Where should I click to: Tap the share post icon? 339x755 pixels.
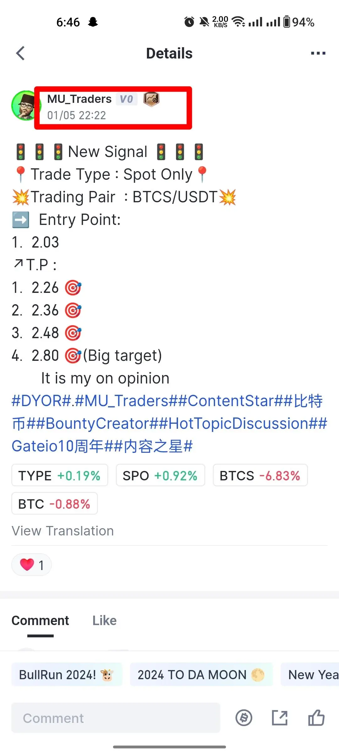coord(280,718)
